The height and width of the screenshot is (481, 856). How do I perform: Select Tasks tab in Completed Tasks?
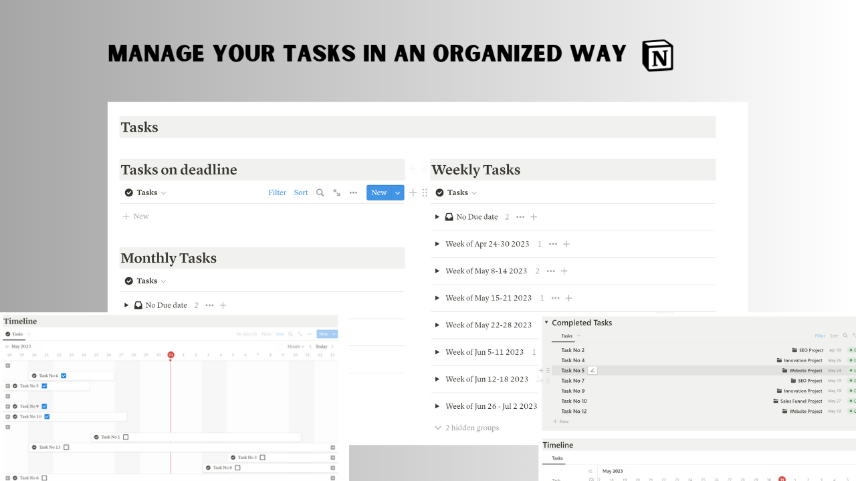tap(566, 336)
